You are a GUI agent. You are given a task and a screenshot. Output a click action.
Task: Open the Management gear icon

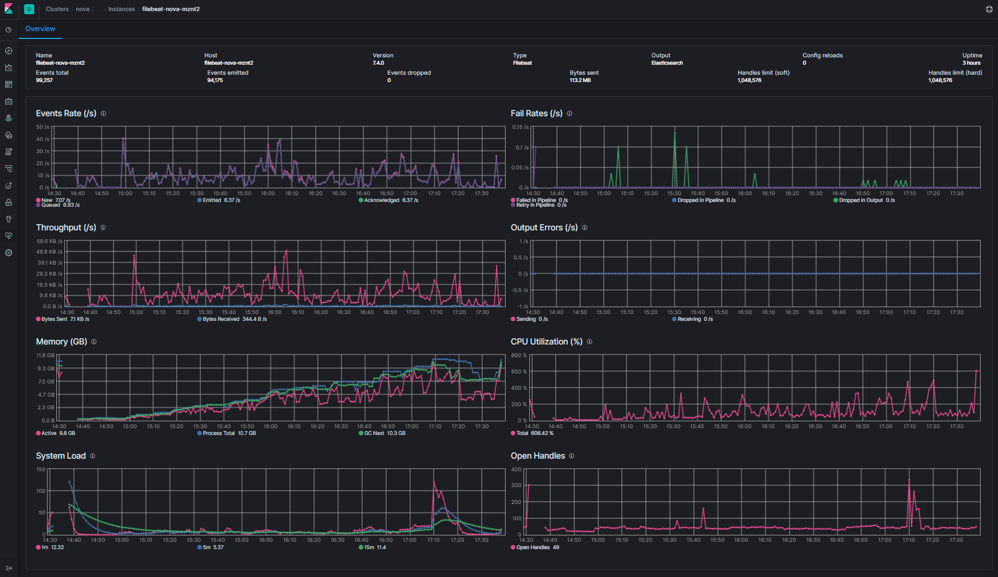pyautogui.click(x=8, y=253)
